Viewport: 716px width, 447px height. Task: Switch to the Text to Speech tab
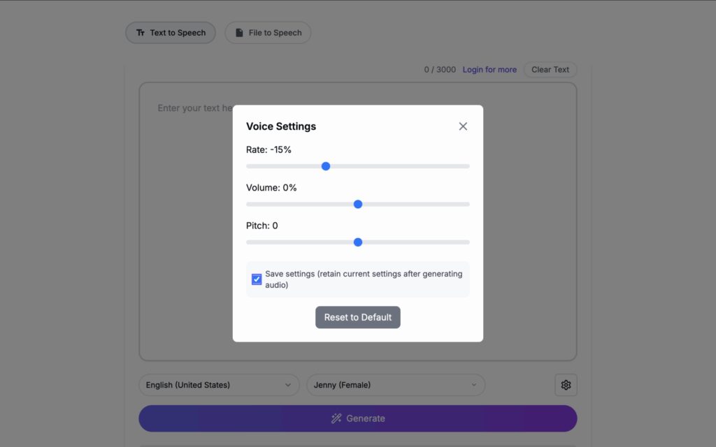171,33
